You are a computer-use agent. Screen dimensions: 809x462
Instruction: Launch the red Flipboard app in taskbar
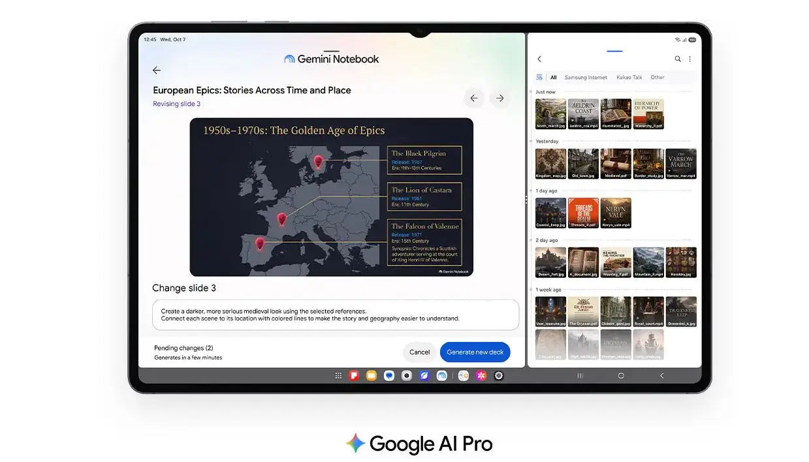354,375
